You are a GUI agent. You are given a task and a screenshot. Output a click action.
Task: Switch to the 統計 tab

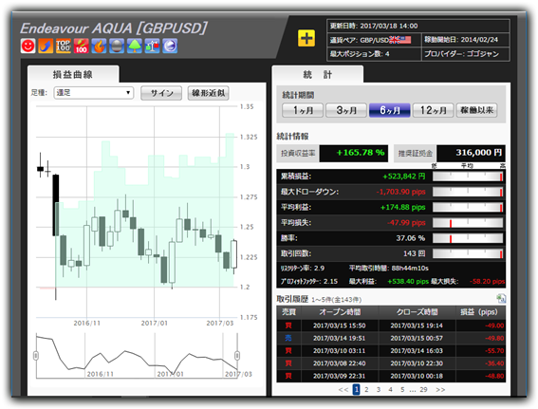pyautogui.click(x=317, y=74)
